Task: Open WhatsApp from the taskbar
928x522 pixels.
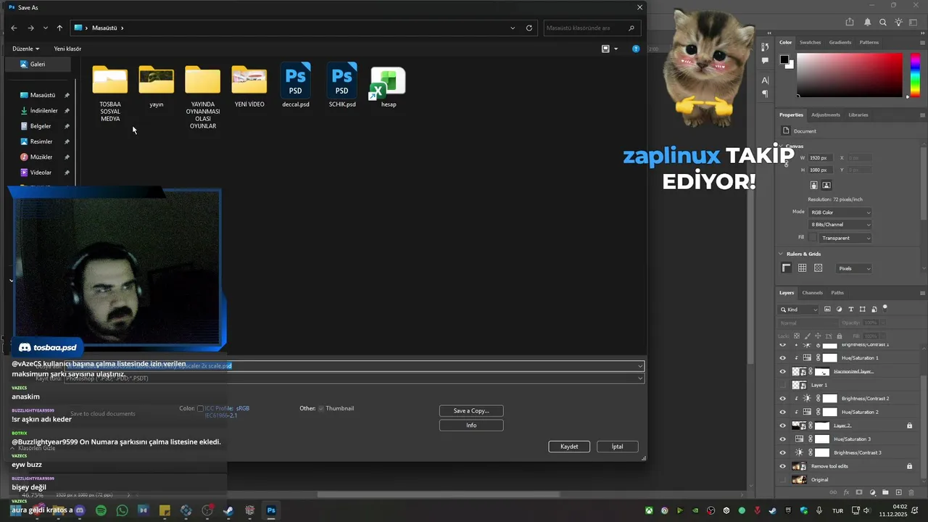Action: [x=122, y=510]
